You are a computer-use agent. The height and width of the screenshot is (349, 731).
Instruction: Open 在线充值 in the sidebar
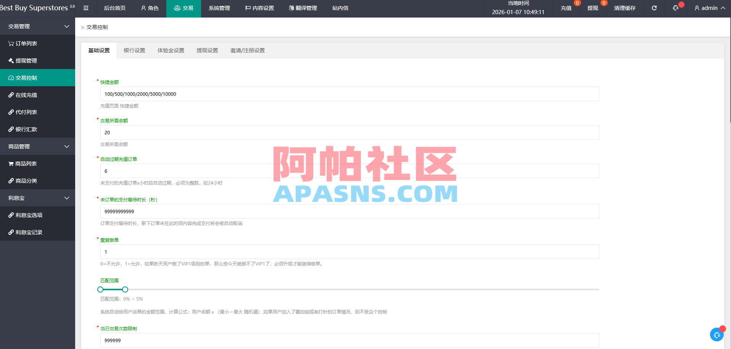click(x=37, y=95)
